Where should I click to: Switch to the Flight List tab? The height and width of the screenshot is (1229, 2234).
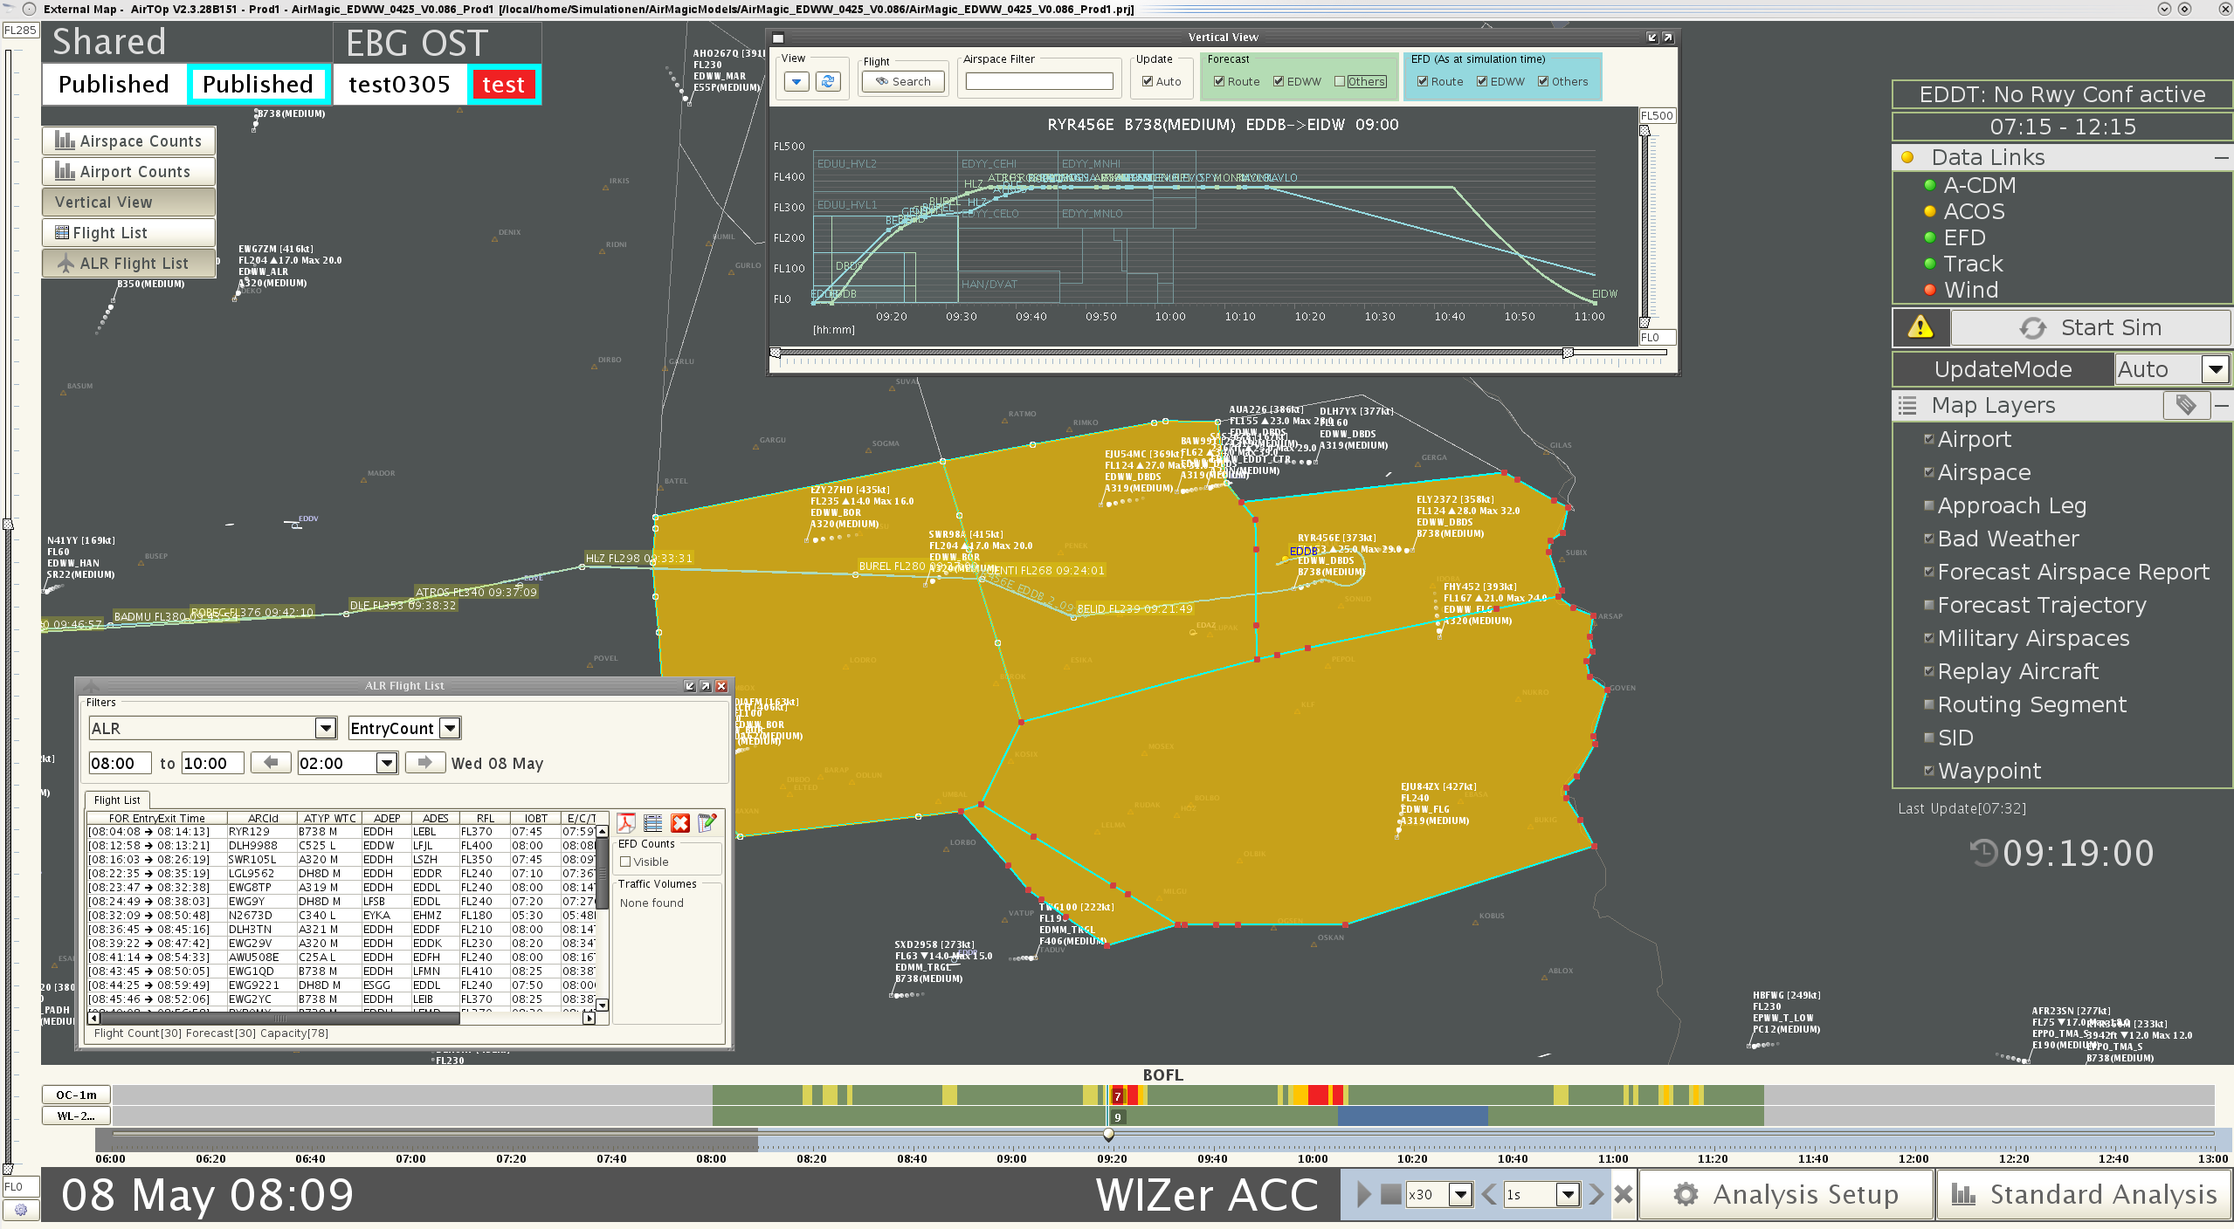point(116,800)
